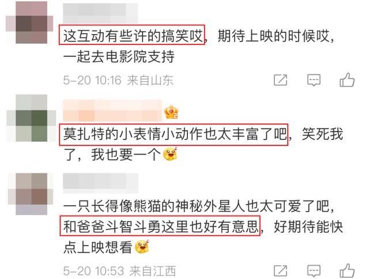Open first commenter's blurred username
369x279 pixels.
tap(100, 13)
